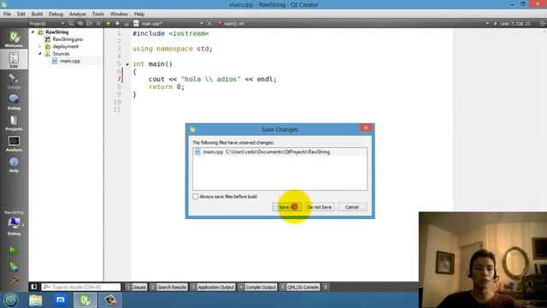This screenshot has width=547, height=308.
Task: Switch to Edit mode
Action: click(x=14, y=60)
